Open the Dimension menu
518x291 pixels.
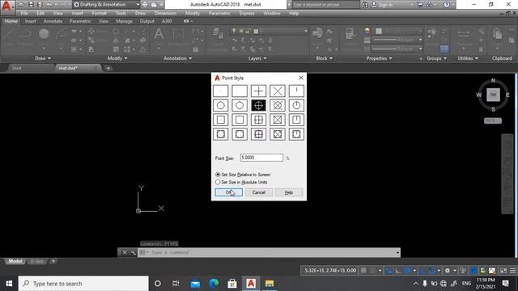[x=165, y=13]
